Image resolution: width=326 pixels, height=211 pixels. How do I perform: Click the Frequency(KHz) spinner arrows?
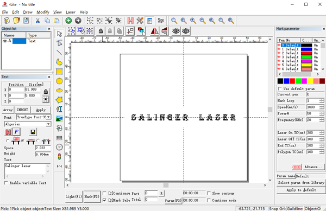[322, 120]
